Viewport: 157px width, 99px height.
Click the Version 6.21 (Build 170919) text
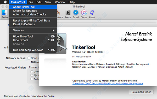click(88, 52)
